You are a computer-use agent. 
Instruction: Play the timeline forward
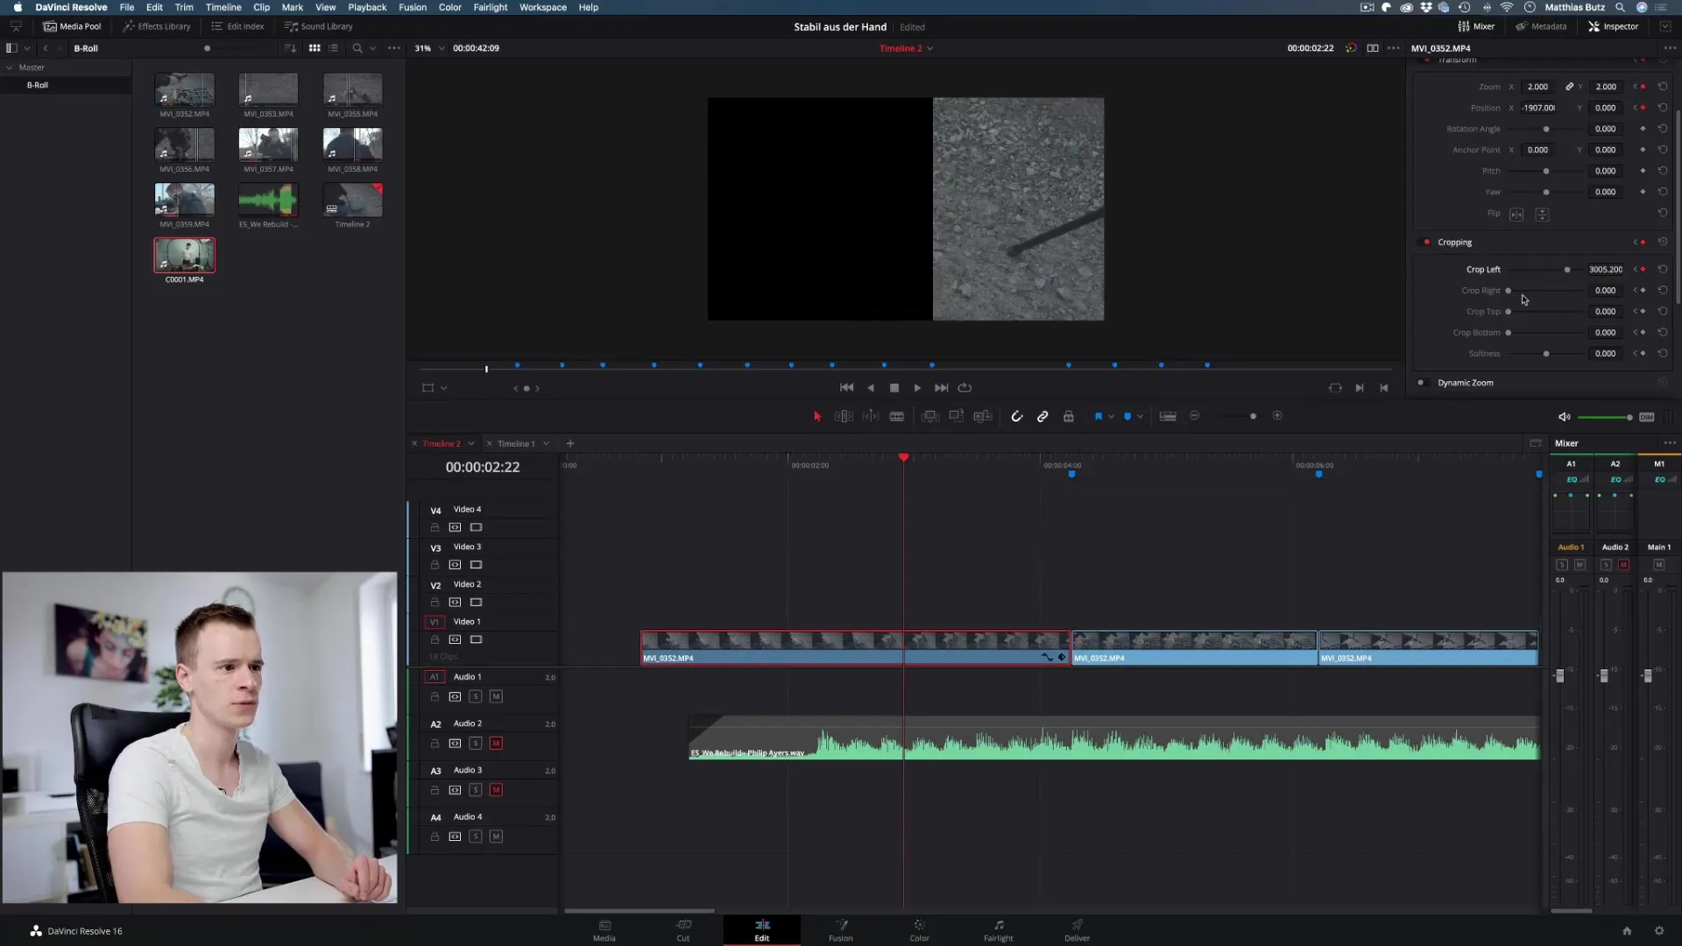pos(917,388)
